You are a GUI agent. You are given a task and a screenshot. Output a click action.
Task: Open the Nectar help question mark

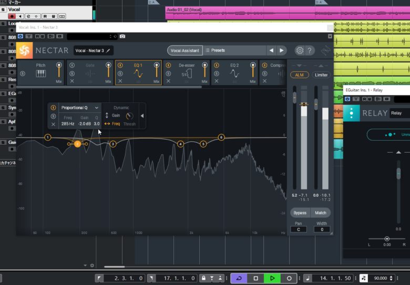click(x=309, y=50)
